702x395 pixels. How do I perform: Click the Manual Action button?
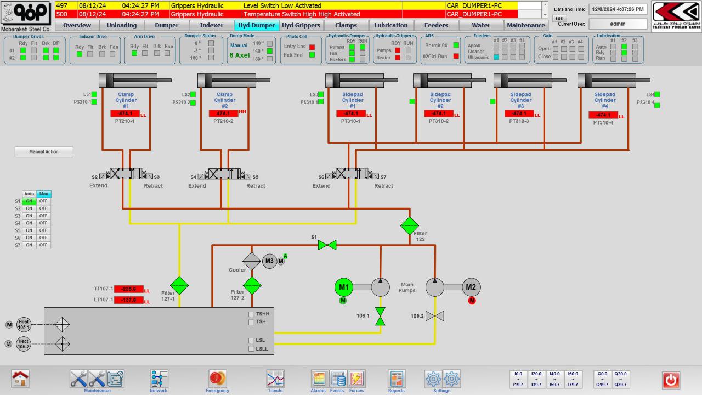point(44,152)
